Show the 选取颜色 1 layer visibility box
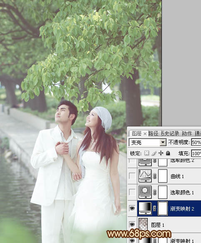201x243 pixels. [132, 192]
